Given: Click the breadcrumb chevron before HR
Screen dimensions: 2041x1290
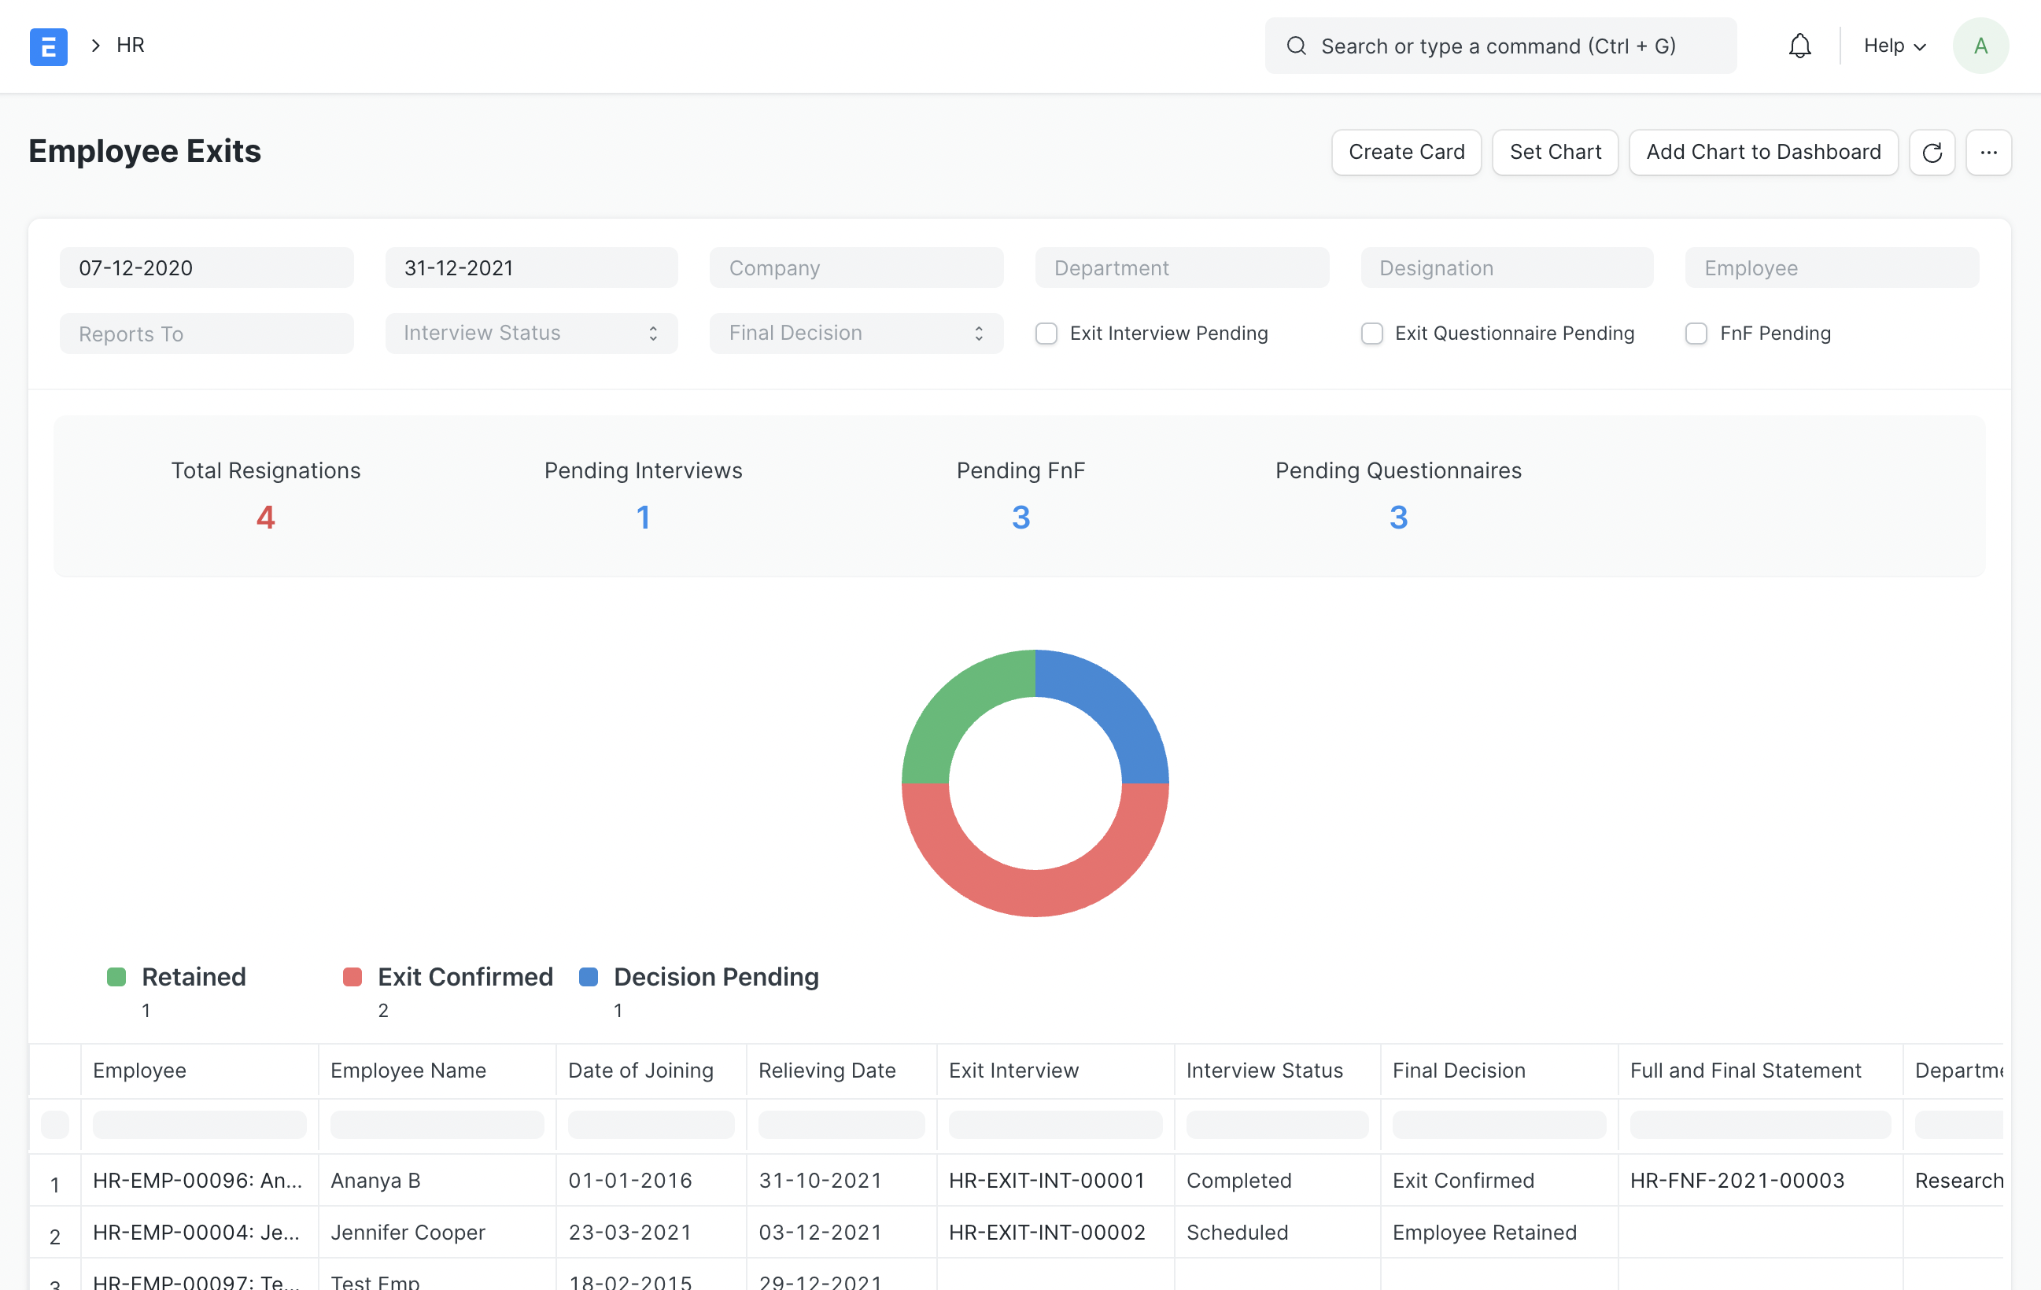Looking at the screenshot, I should [x=96, y=46].
